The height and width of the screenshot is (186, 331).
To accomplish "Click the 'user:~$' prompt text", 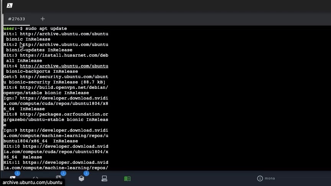I will pyautogui.click(x=13, y=28).
